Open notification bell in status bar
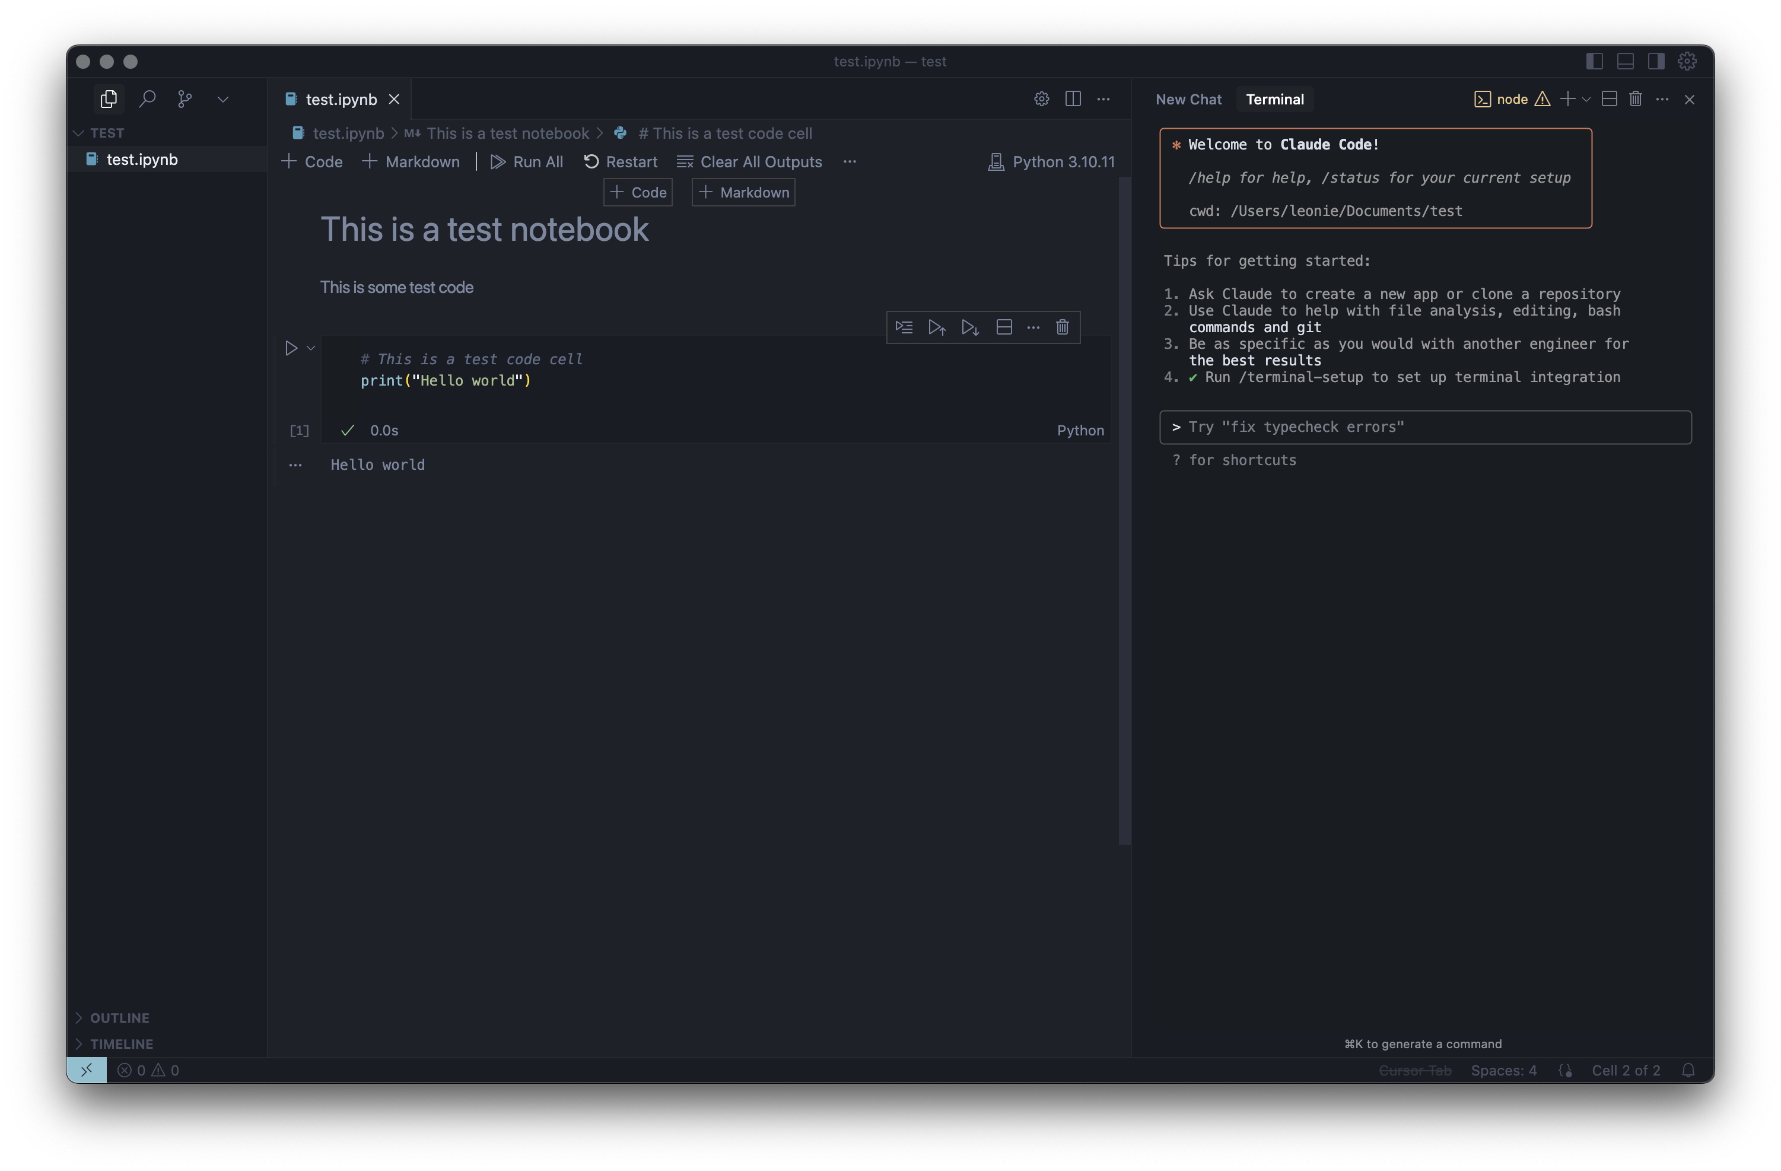The height and width of the screenshot is (1171, 1781). tap(1688, 1070)
